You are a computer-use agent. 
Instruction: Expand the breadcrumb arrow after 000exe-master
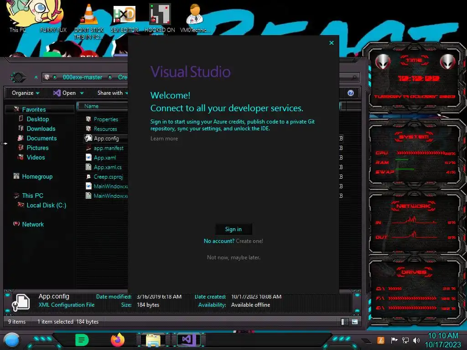click(110, 77)
